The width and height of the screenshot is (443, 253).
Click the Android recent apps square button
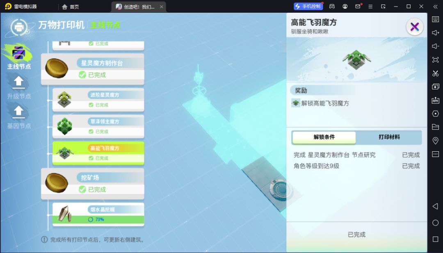(x=435, y=239)
